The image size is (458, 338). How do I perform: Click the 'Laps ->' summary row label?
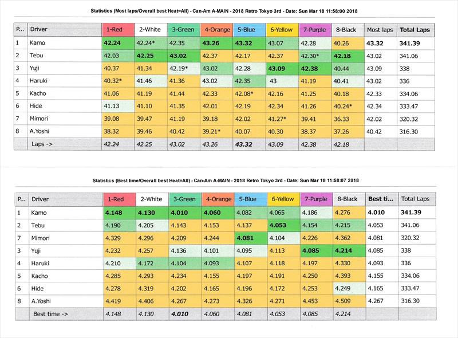tap(44, 144)
